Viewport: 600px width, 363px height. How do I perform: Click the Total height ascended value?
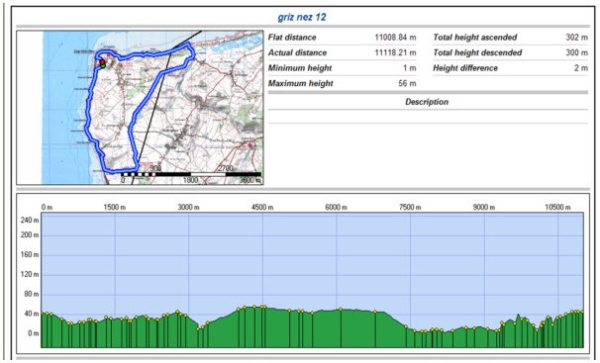point(576,38)
